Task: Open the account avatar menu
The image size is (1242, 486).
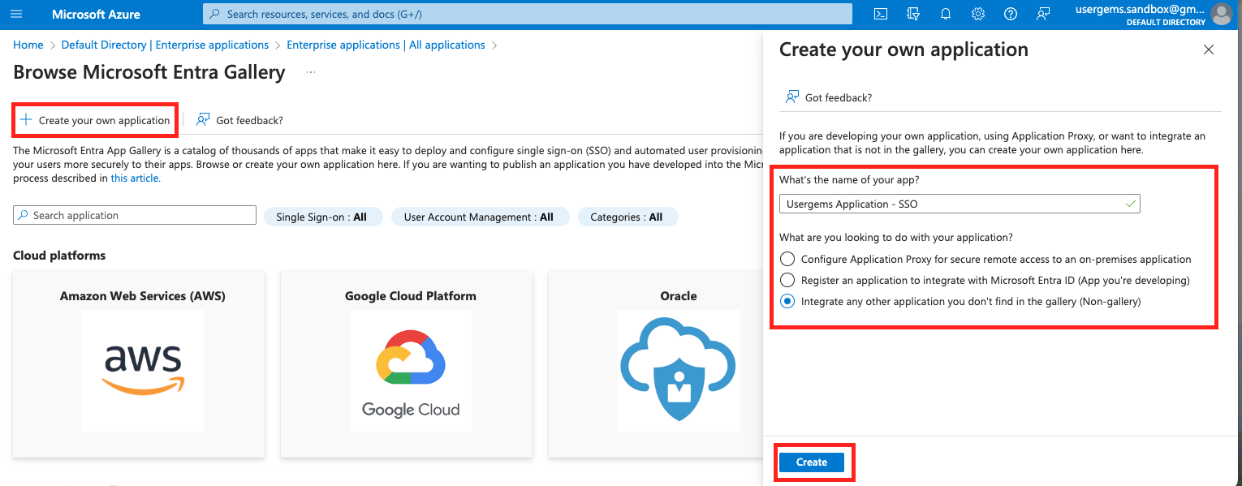Action: (1221, 14)
